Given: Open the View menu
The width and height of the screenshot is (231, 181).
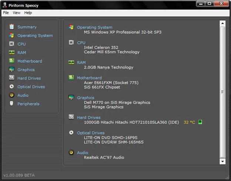Looking at the screenshot, I should tap(17, 13).
